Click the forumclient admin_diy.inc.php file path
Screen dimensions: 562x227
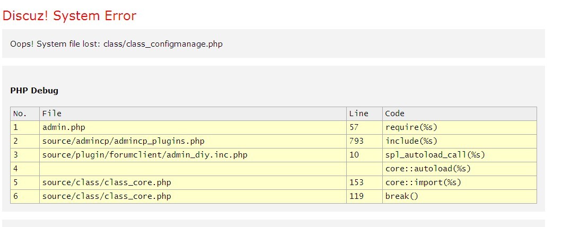click(145, 155)
